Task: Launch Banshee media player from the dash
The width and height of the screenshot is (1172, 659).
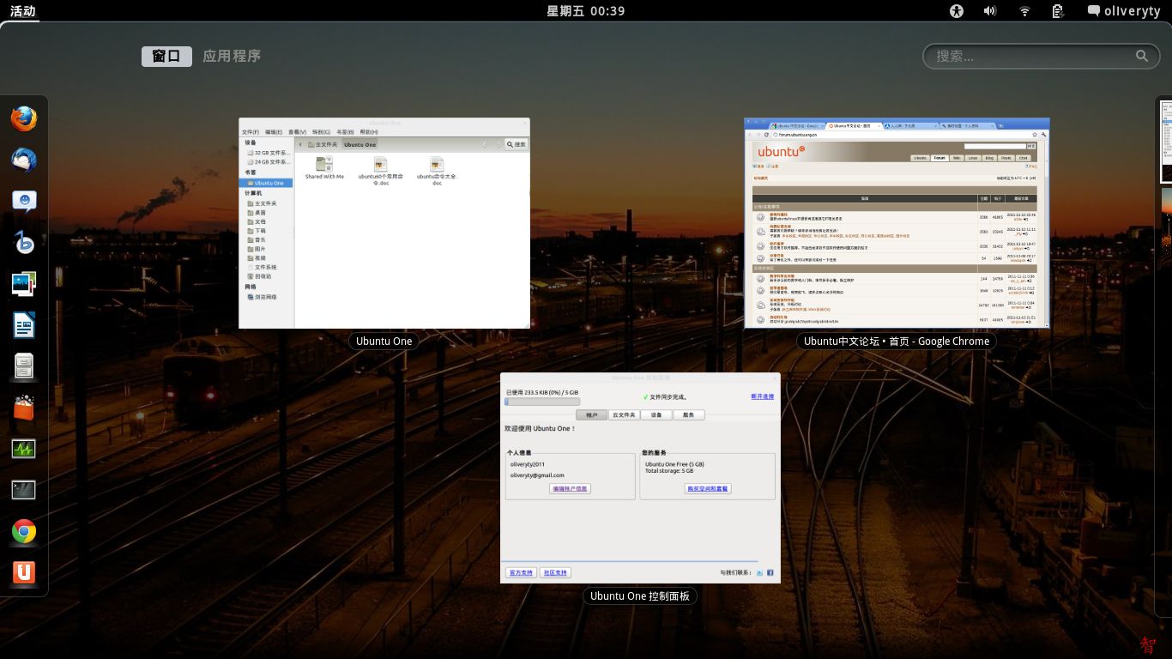Action: [x=24, y=242]
